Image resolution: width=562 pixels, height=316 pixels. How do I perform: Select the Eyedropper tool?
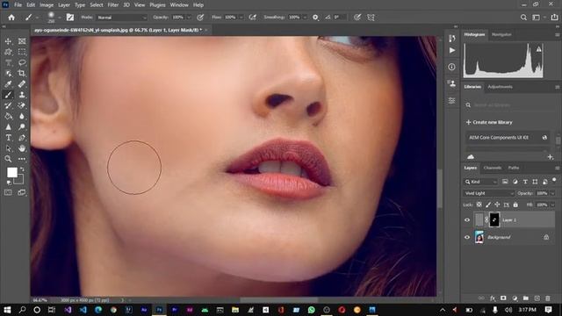(8, 84)
